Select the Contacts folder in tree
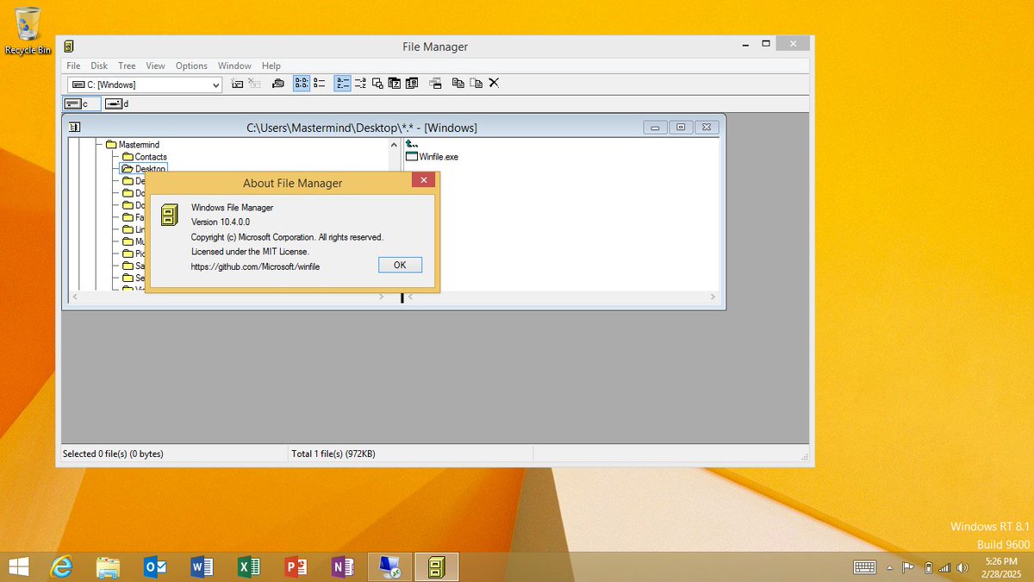Viewport: 1034px width, 582px height. 144,157
